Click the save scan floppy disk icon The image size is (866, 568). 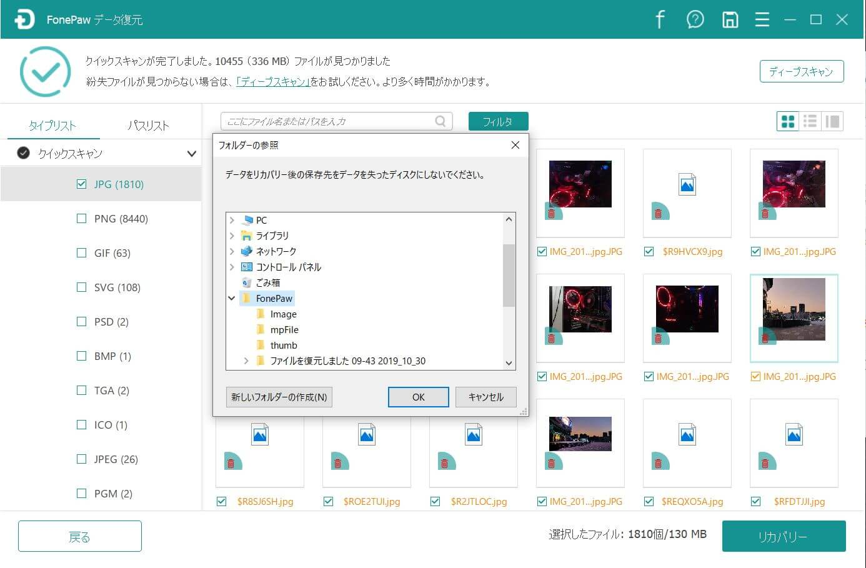pyautogui.click(x=730, y=19)
